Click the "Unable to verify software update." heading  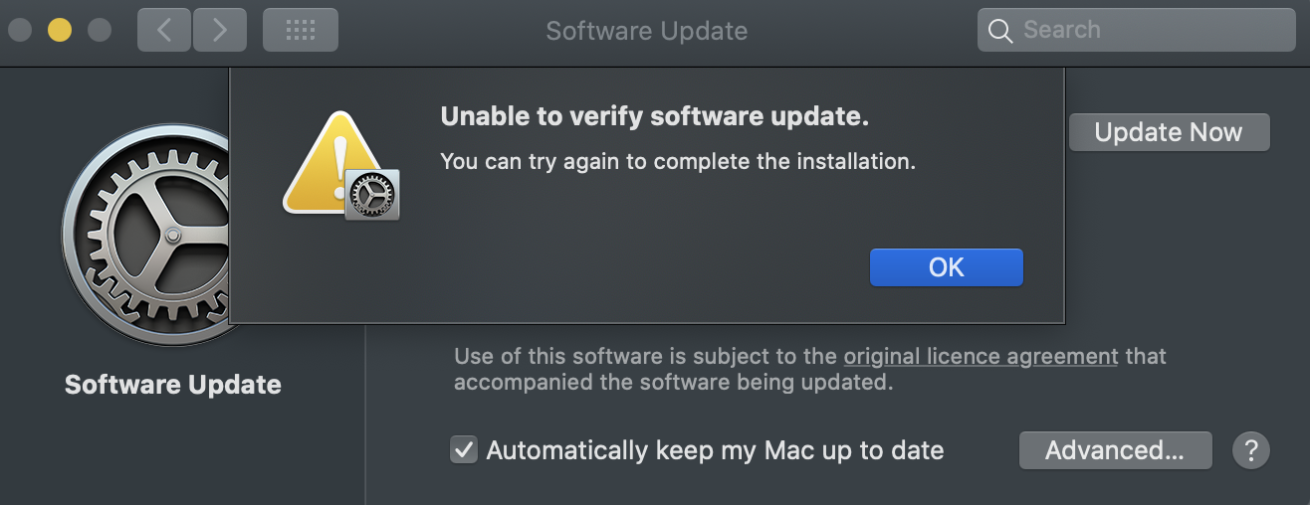pyautogui.click(x=655, y=117)
